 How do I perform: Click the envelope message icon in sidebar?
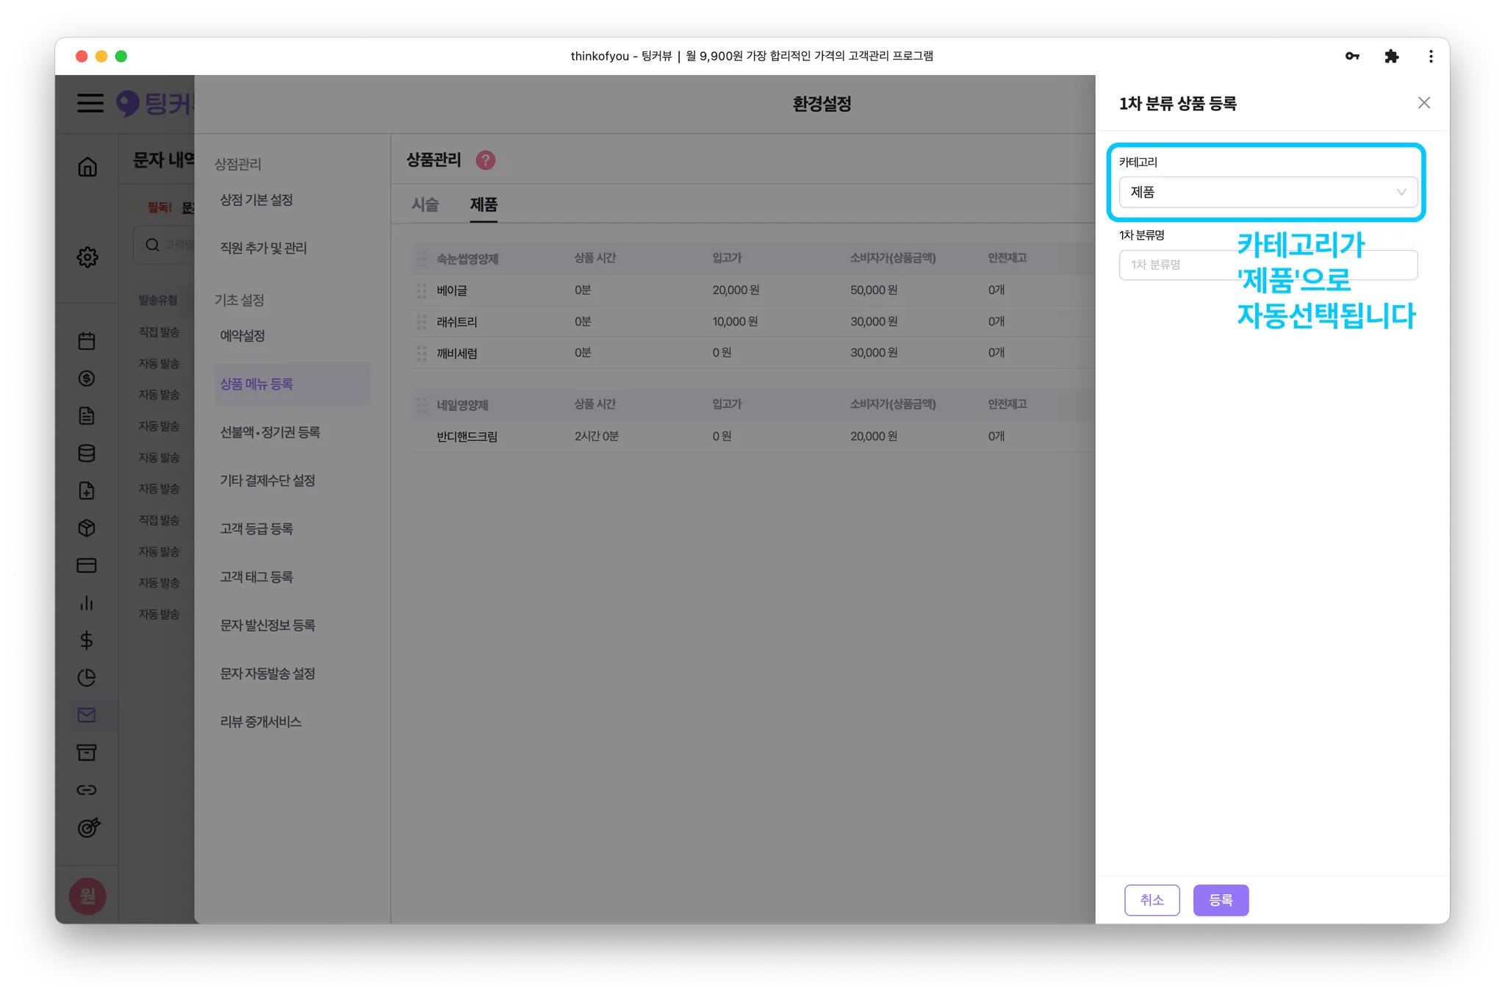(x=87, y=715)
